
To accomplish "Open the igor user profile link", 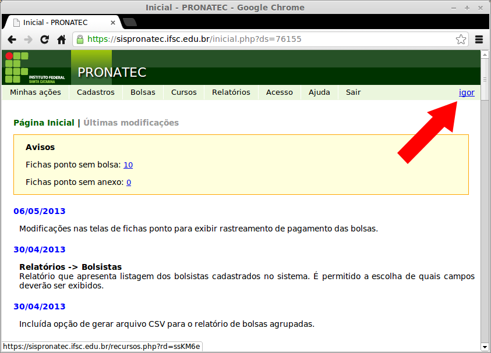I will 467,92.
